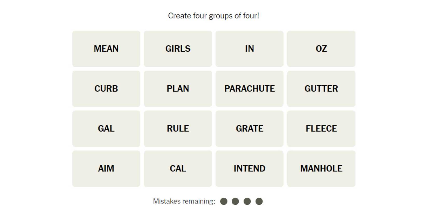Click the rightmost mistakes remaining dot
This screenshot has width=428, height=214.
tap(259, 201)
